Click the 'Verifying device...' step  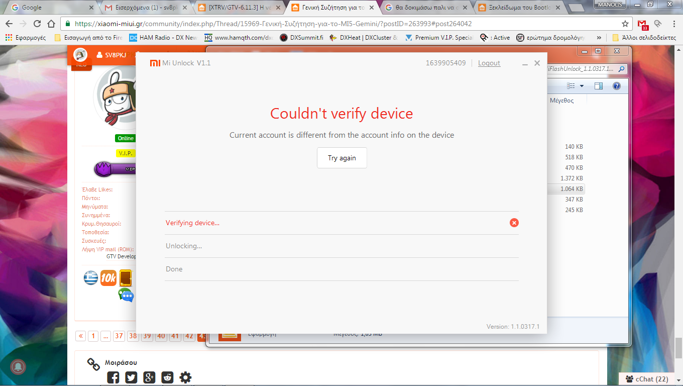click(192, 223)
